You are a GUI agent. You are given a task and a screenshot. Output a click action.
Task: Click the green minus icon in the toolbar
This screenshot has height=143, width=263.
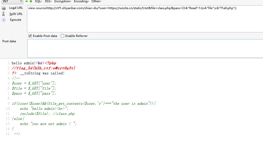(x=27, y=1)
